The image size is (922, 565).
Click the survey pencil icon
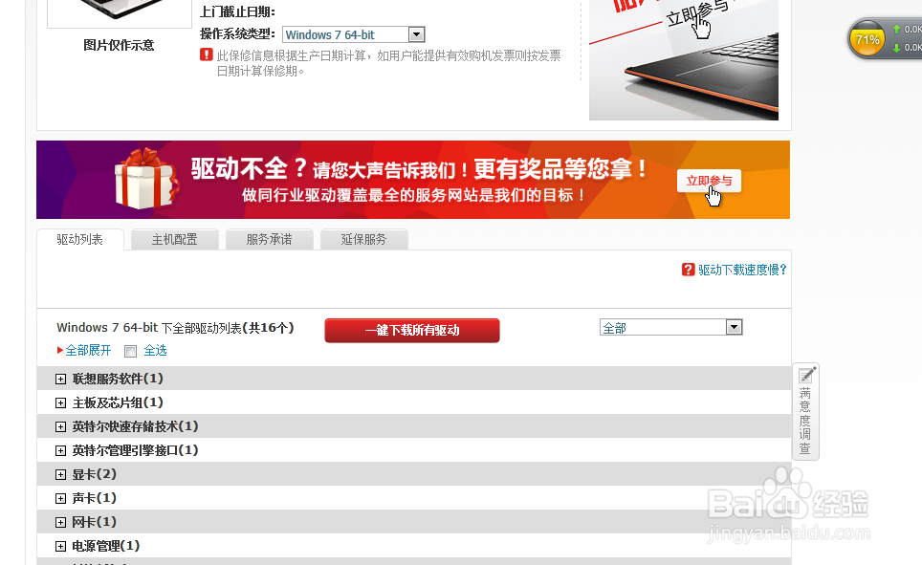(806, 375)
